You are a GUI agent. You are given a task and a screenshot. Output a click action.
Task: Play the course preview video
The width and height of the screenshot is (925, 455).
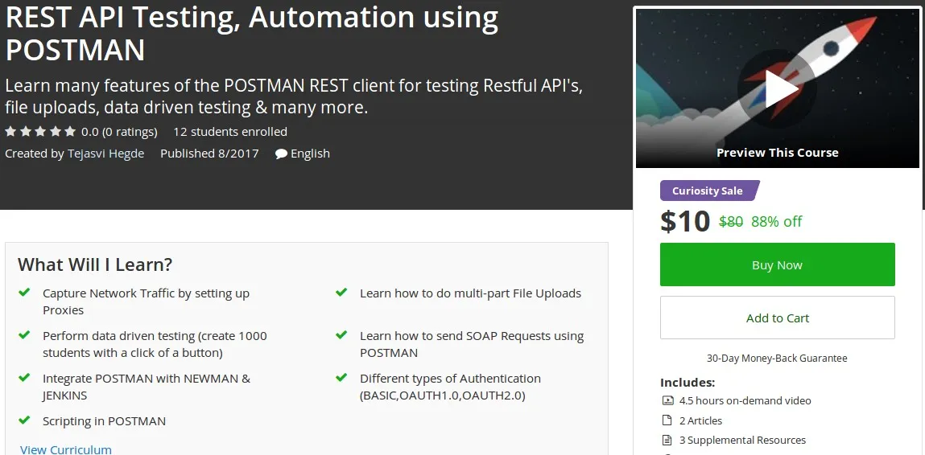pyautogui.click(x=777, y=88)
